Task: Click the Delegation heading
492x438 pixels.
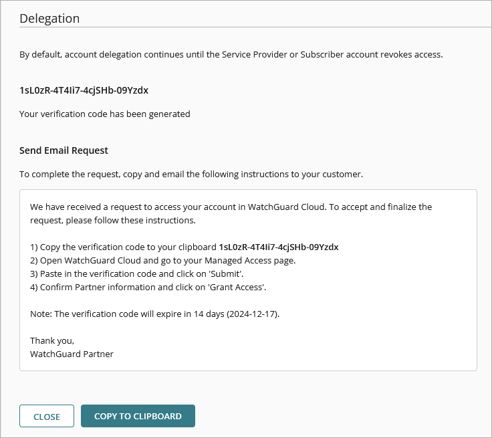Action: click(x=49, y=18)
